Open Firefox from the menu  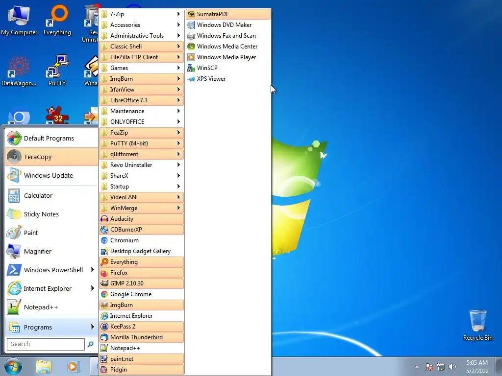click(142, 272)
